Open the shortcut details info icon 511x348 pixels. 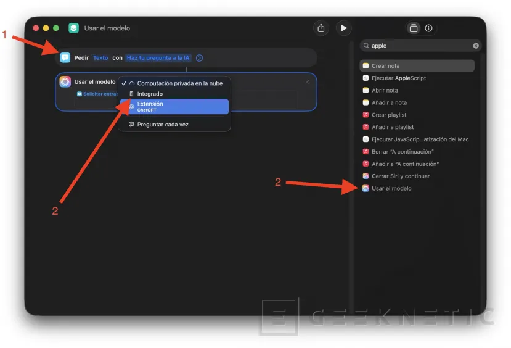point(428,28)
